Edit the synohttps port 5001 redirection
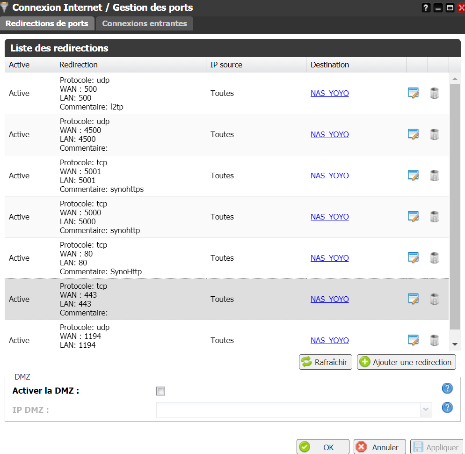465x454 pixels. coord(413,176)
